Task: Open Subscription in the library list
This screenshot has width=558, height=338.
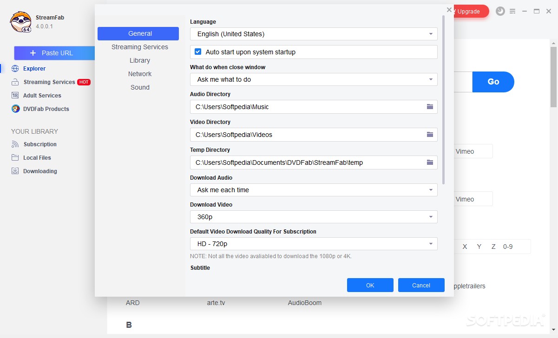Action: tap(40, 144)
